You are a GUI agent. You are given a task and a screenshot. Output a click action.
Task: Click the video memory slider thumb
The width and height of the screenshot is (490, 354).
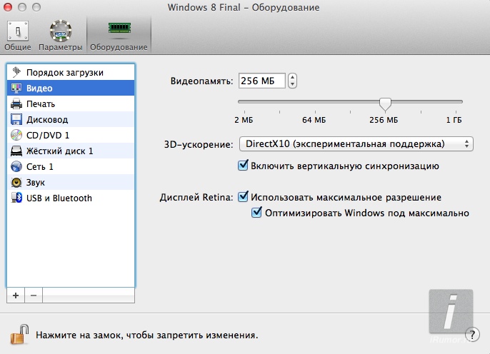click(x=385, y=105)
